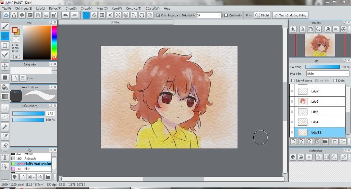Toggle visibility of Lớp5 layer
This screenshot has height=189, width=351.
coord(292,102)
